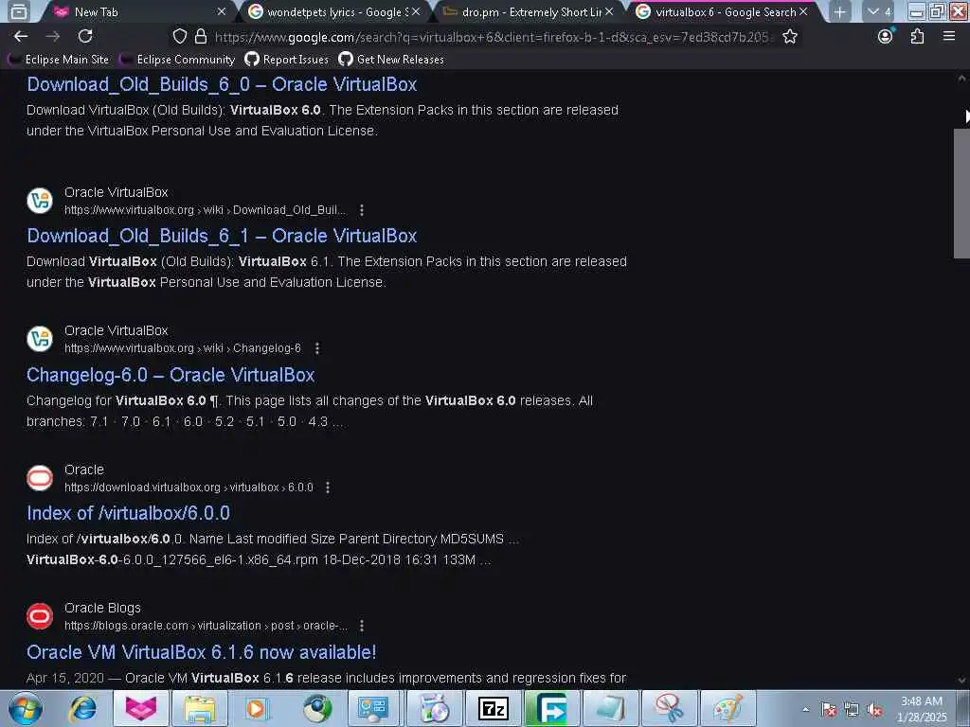Open the Snipping Tool scissors taskbar icon
The image size is (970, 727).
coord(670,708)
